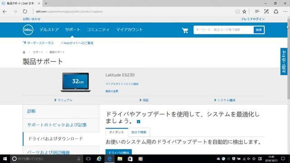Open Task View from taskbar
Viewport: 290px width, 163px height.
(x=88, y=159)
